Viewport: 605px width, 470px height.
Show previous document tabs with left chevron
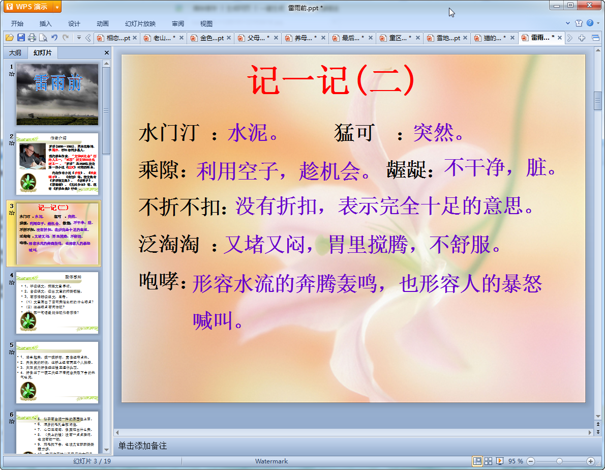click(x=88, y=38)
